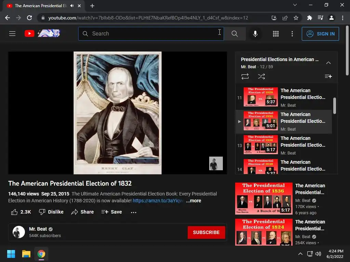Open volume control in system tray
The height and width of the screenshot is (262, 350).
pos(318,254)
